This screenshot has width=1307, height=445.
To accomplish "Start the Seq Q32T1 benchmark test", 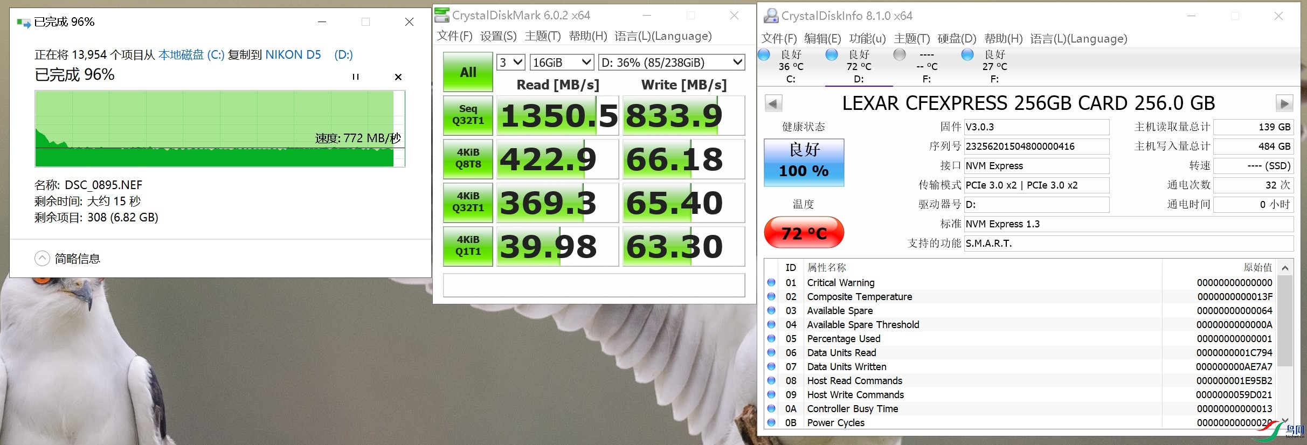I will click(468, 115).
